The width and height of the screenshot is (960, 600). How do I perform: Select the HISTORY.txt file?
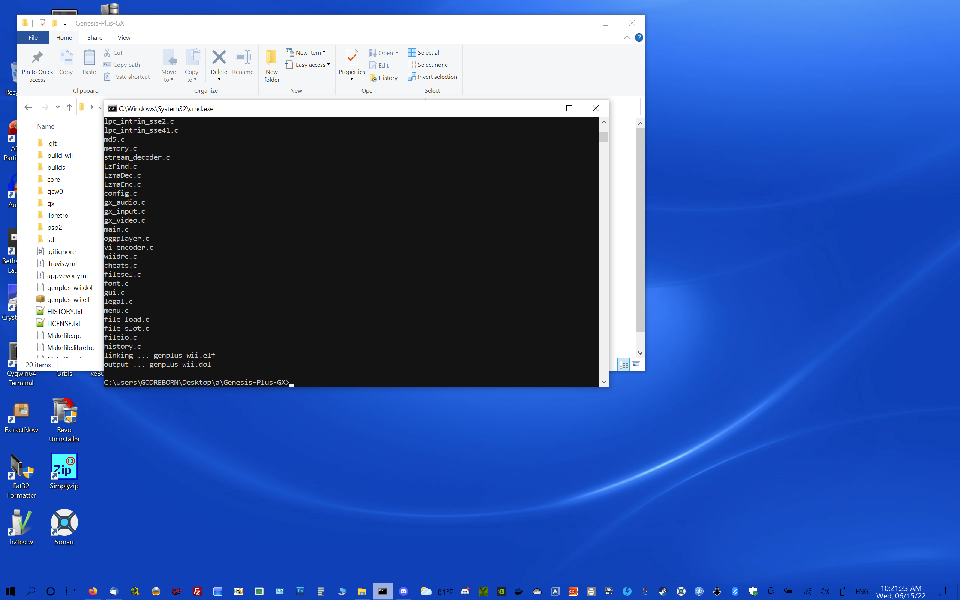click(x=65, y=312)
